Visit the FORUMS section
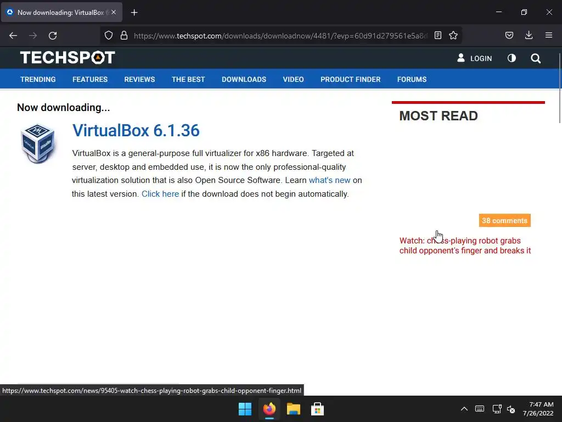Screen dimensions: 562x422 (412, 79)
